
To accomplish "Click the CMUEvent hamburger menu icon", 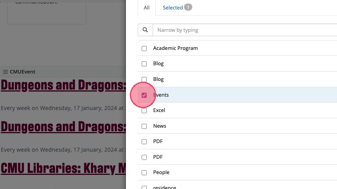I will pyautogui.click(x=5, y=72).
